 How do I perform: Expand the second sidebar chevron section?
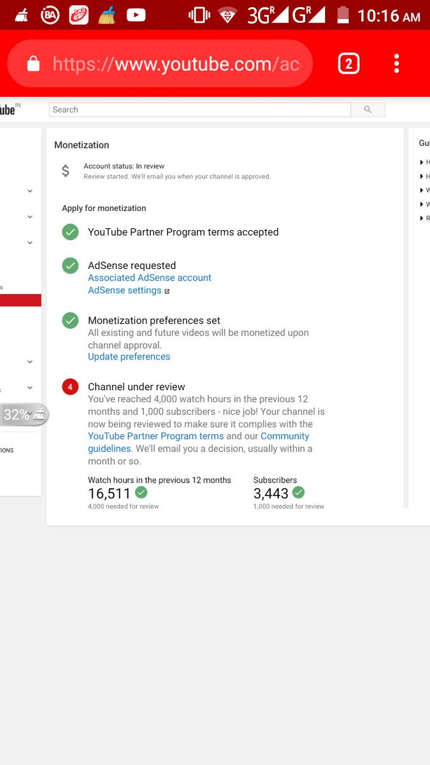[x=30, y=217]
